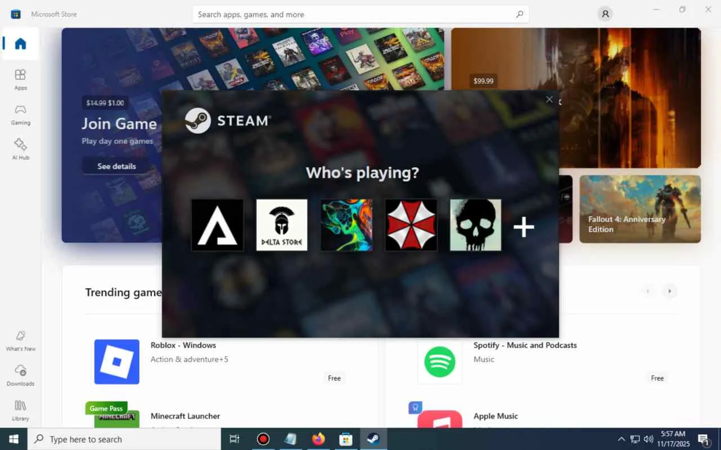Viewport: 721px width, 450px height.
Task: Open the red record app on taskbar
Action: (263, 439)
